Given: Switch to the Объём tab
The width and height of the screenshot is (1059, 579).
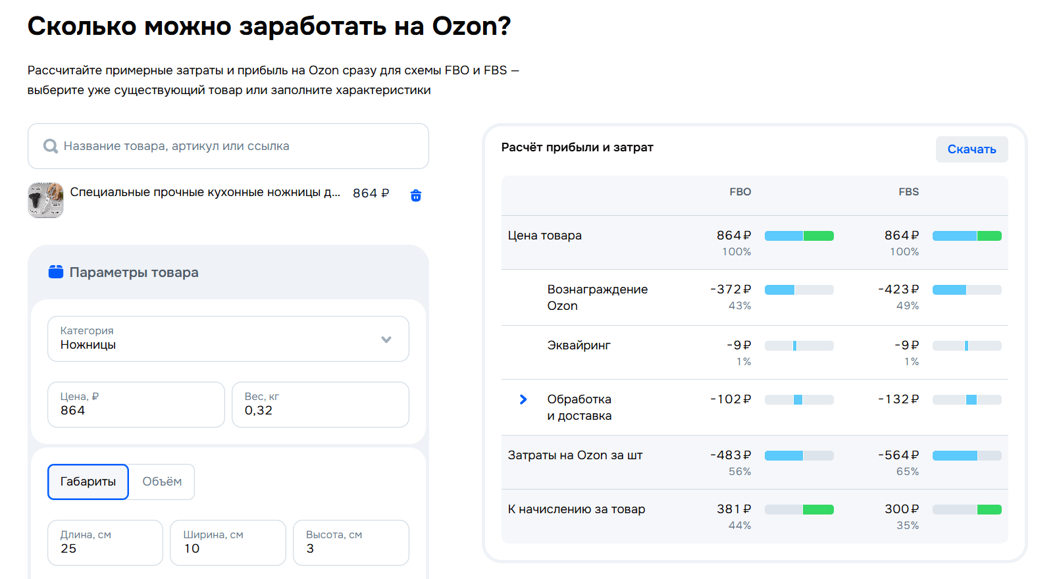Looking at the screenshot, I should 162,482.
